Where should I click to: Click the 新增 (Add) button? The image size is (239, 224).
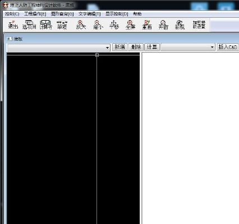pyautogui.click(x=120, y=47)
